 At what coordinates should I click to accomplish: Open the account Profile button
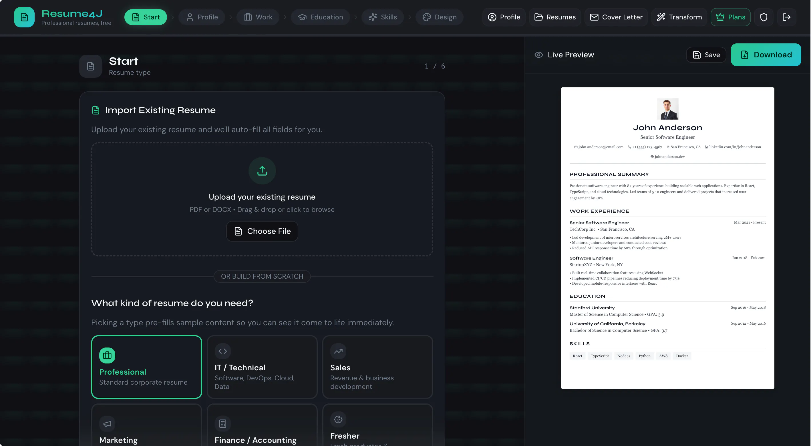coord(504,17)
